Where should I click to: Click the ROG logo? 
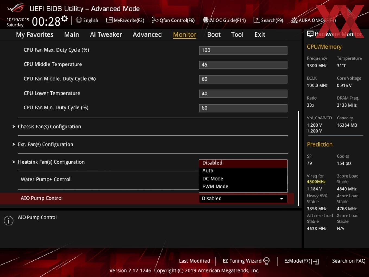[16, 8]
